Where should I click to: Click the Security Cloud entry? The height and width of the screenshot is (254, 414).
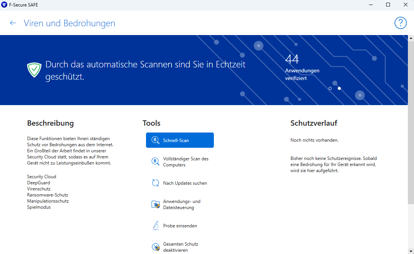pos(42,176)
